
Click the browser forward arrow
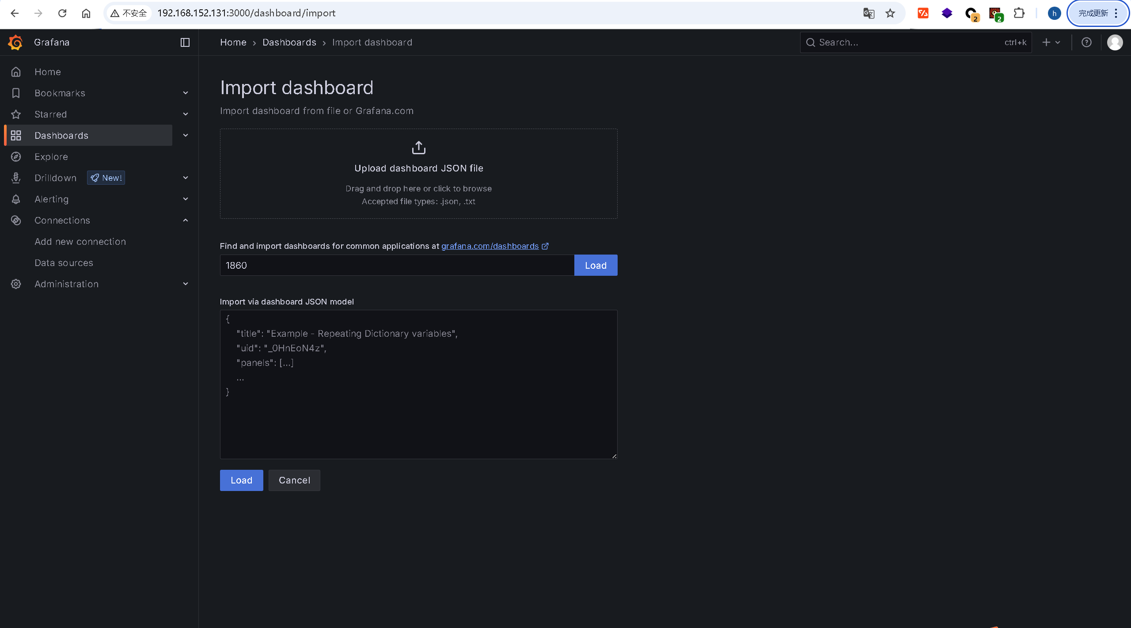(x=38, y=13)
